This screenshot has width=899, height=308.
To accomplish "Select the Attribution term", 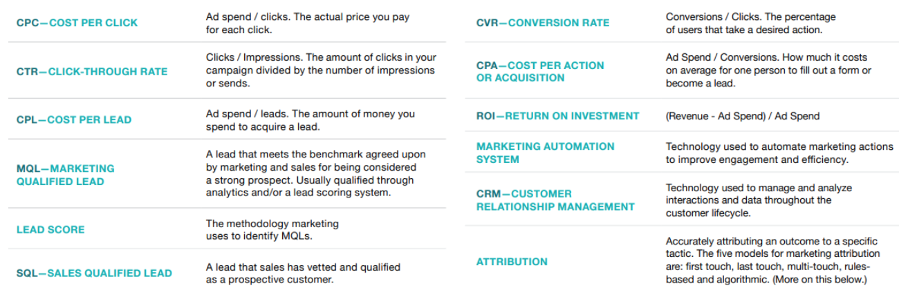I will tap(512, 262).
